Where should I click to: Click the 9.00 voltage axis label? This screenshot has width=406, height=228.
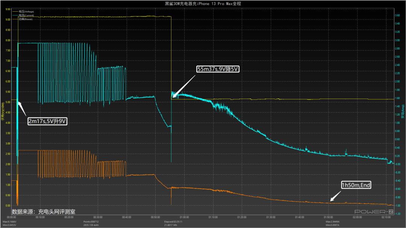pos(8,19)
